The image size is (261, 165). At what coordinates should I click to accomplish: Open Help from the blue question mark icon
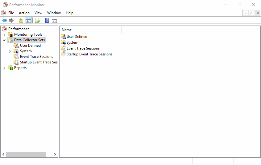click(47, 21)
